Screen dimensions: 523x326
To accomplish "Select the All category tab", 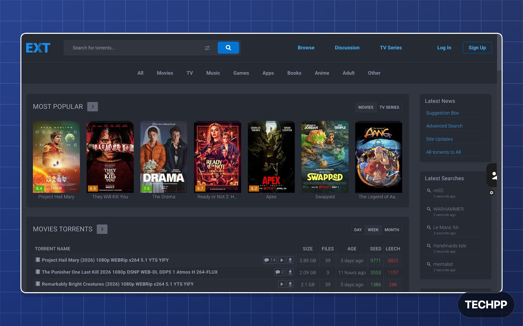I will (140, 73).
